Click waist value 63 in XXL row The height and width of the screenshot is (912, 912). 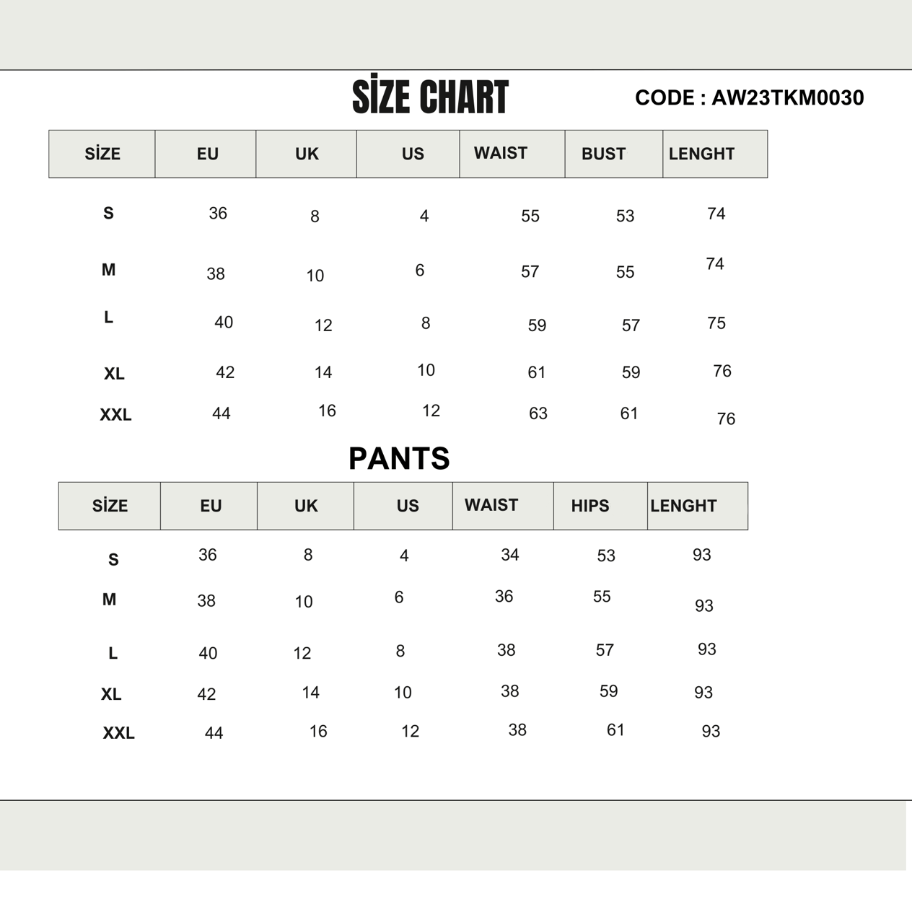pyautogui.click(x=538, y=413)
